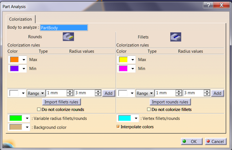Screen dimensions: 232x150
Task: Click the orange Rounds Max color swatch
Action: [x=14, y=60]
